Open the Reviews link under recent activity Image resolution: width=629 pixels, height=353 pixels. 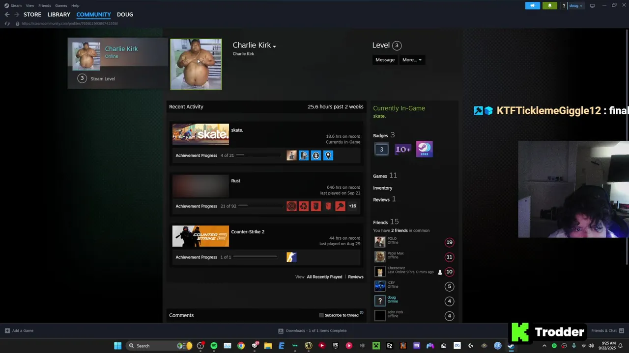[356, 277]
